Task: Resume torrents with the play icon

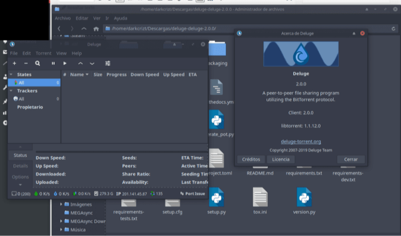Action: [65, 63]
